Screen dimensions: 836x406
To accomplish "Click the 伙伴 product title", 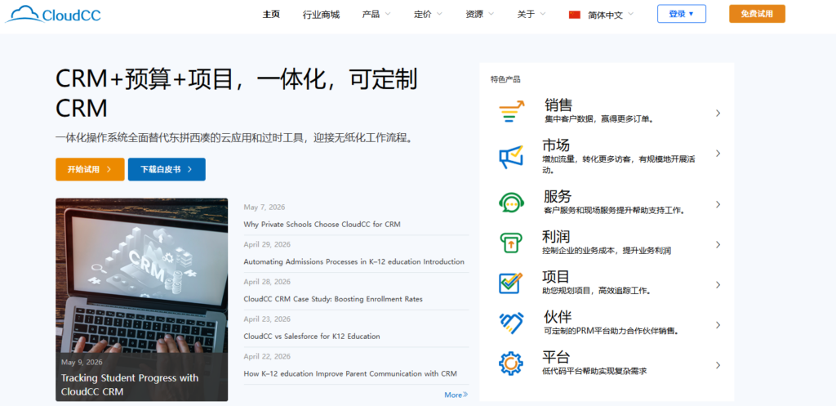I will (x=558, y=317).
